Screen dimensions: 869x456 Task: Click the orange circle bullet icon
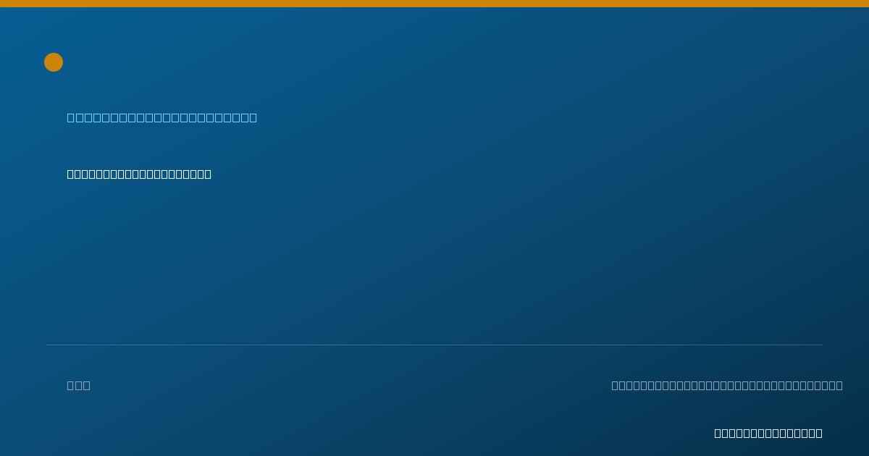(54, 62)
